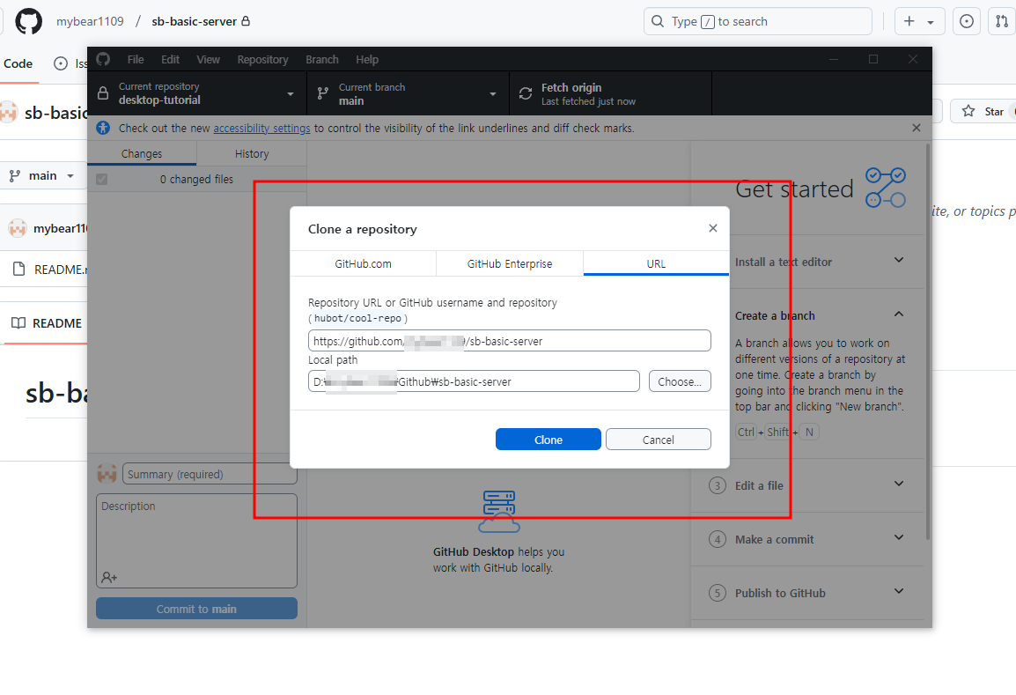Open the File menu in GitHub Desktop
The width and height of the screenshot is (1016, 695).
click(x=136, y=59)
